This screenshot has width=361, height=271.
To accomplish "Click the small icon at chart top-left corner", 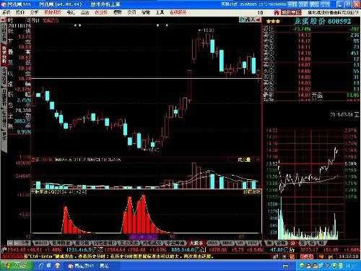I will pos(4,20).
